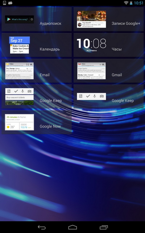Select the Часы clock widget showing 10:08

91,44
